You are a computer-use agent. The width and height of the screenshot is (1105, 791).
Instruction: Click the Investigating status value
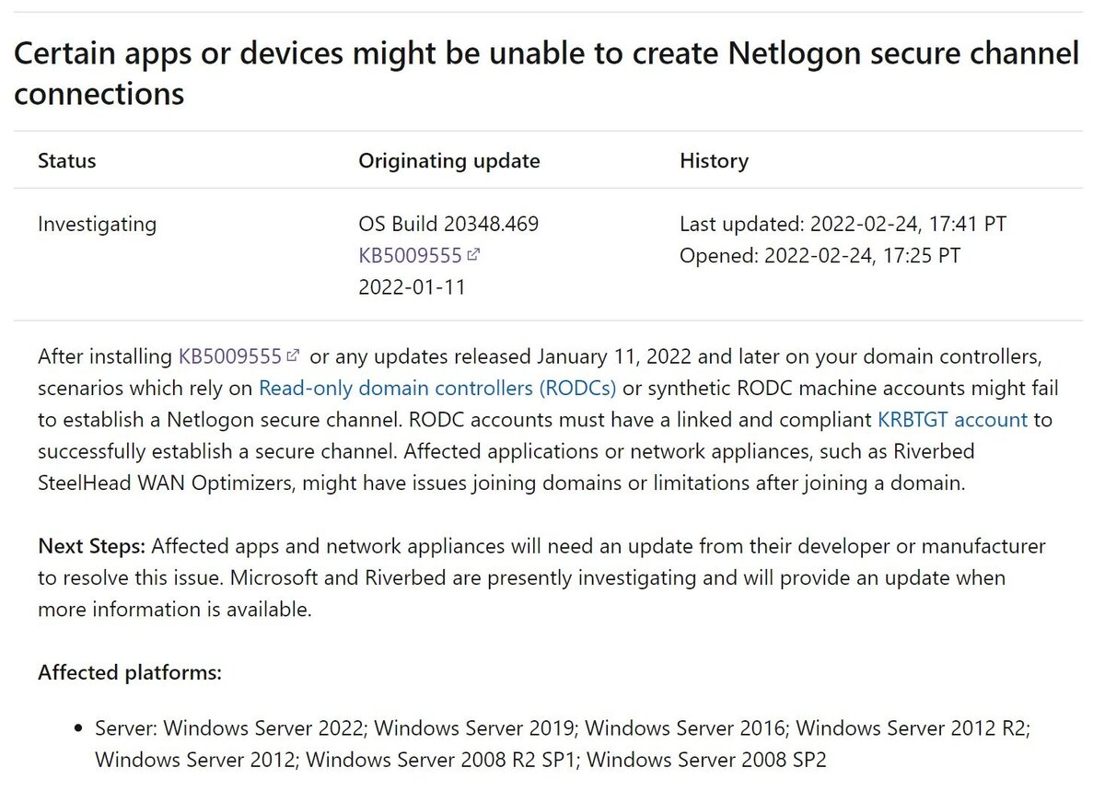[97, 224]
